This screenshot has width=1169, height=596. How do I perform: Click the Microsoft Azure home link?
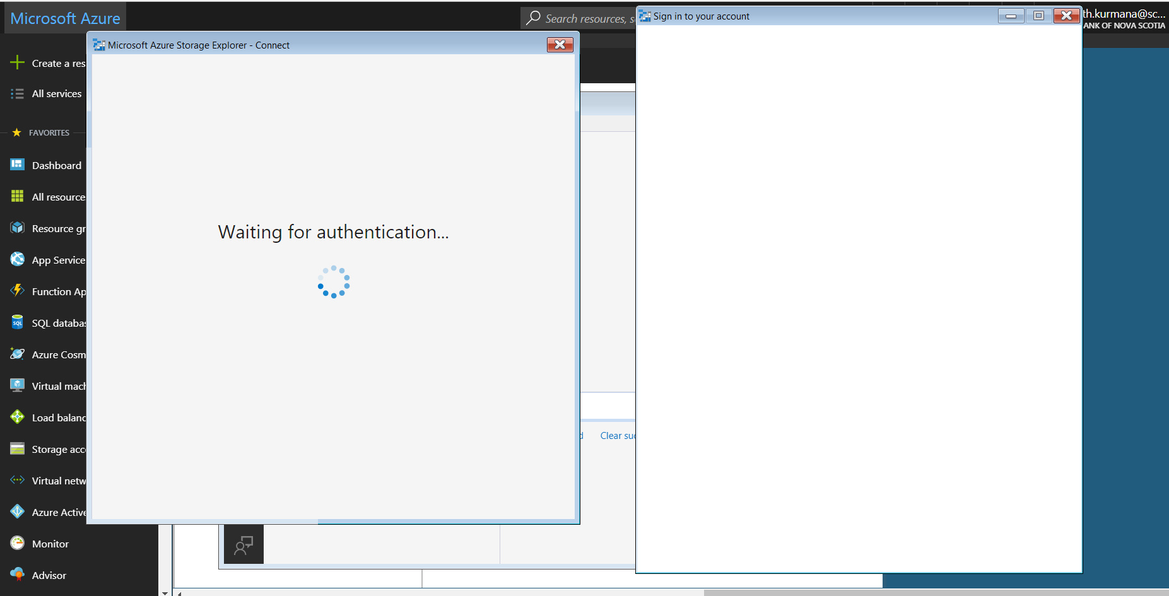pyautogui.click(x=65, y=18)
